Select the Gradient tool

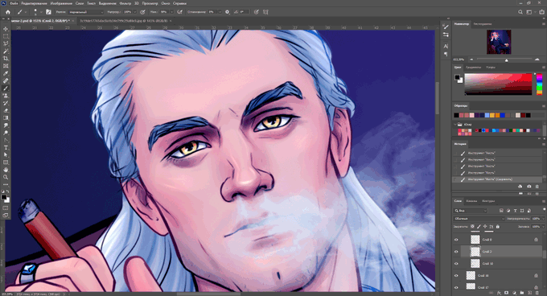click(x=6, y=118)
